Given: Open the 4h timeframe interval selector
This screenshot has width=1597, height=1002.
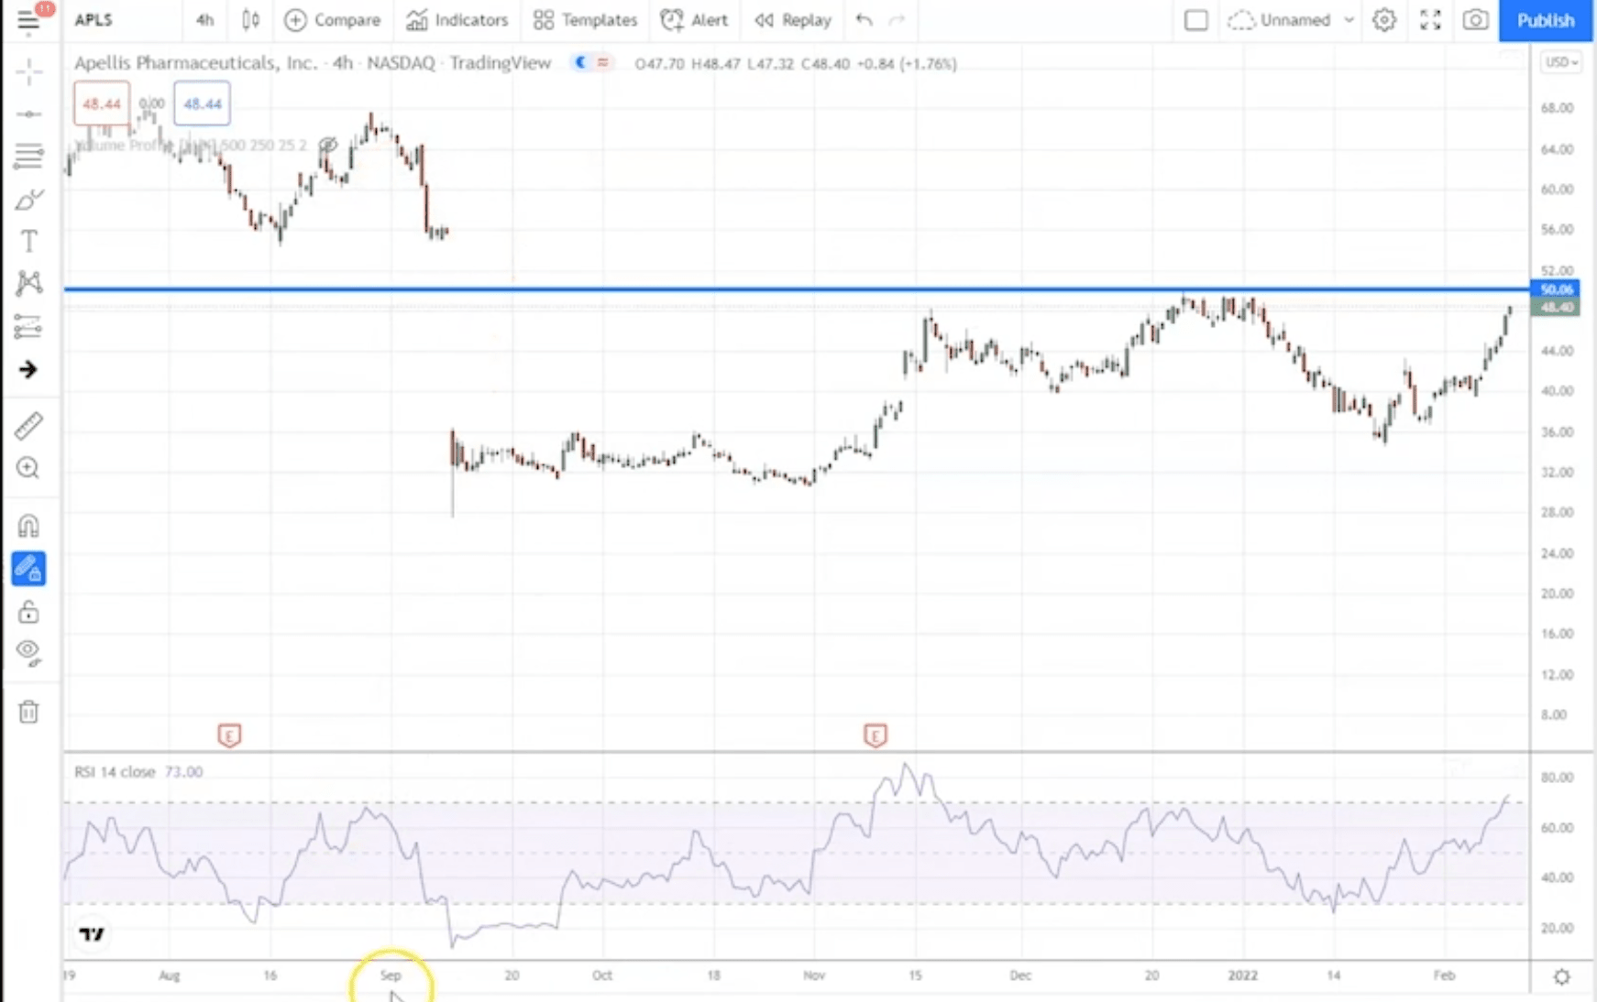Looking at the screenshot, I should click(204, 20).
